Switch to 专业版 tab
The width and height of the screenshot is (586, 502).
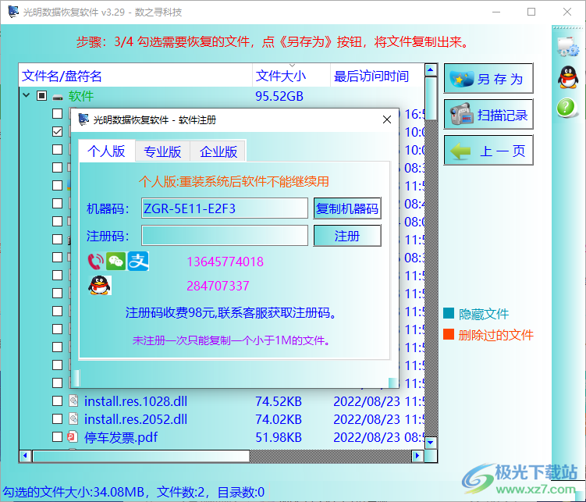[162, 151]
